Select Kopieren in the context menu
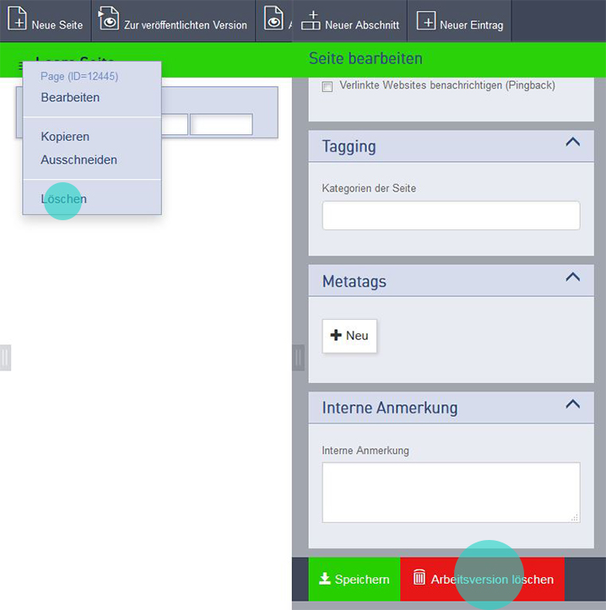The image size is (606, 610). pos(65,137)
